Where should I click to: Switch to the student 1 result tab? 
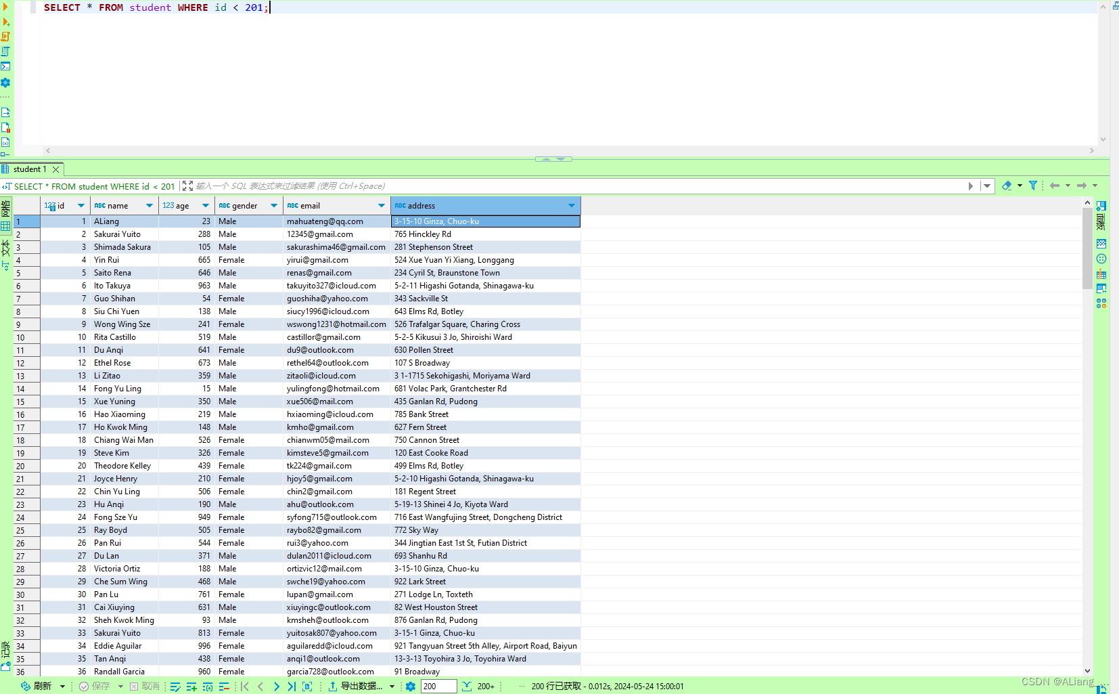coord(30,169)
